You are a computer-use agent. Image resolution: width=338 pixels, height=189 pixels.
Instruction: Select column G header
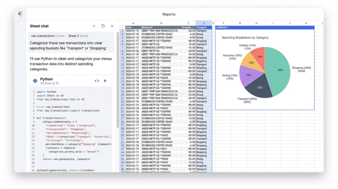(x=240, y=23)
